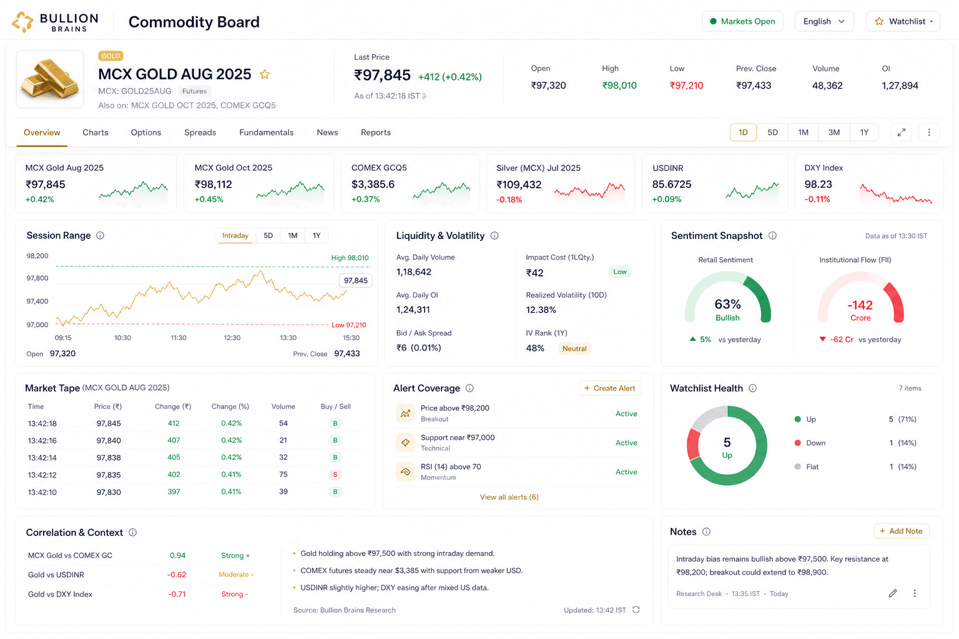Click the refresh icon beside the 13:42:18 IST timestamp
959x639 pixels.
click(x=424, y=96)
